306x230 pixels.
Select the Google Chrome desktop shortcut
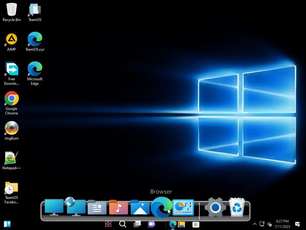pos(12,103)
